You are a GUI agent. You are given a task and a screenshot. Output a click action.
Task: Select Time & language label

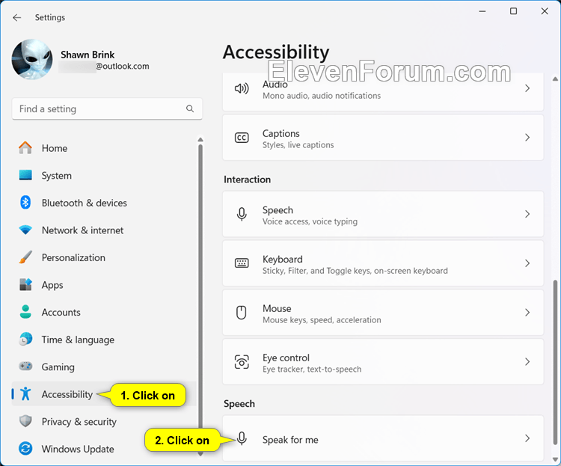[x=78, y=340]
